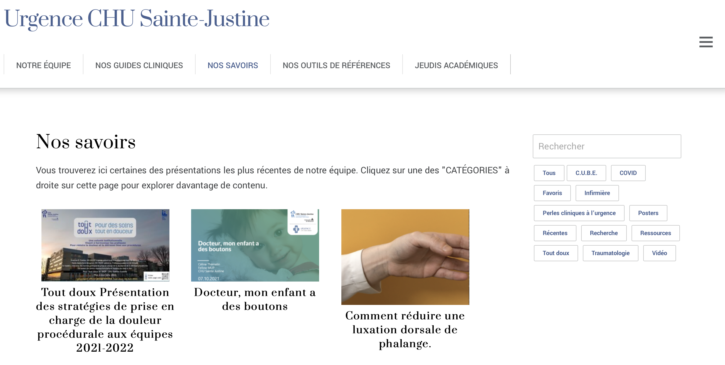Go to JEUDIS ACADÉMIQUES

tap(456, 65)
